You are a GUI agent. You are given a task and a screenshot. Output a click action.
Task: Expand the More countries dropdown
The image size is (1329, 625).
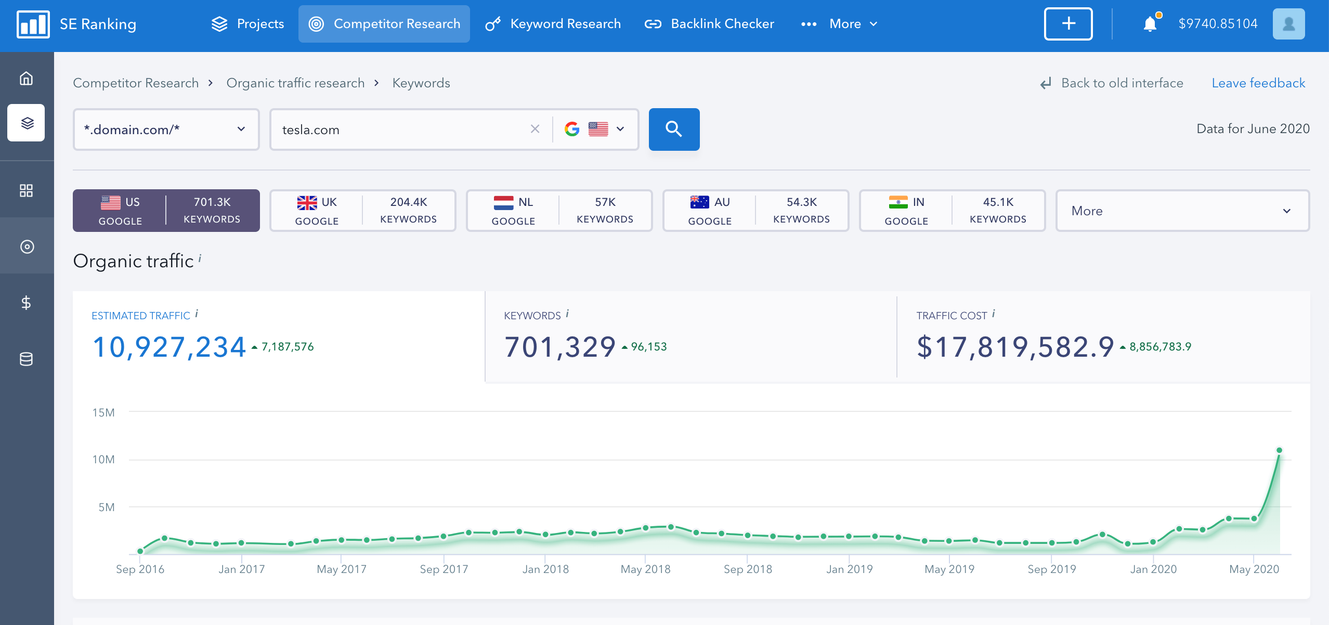click(1182, 211)
